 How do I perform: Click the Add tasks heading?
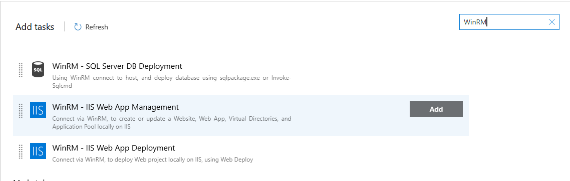tap(35, 27)
